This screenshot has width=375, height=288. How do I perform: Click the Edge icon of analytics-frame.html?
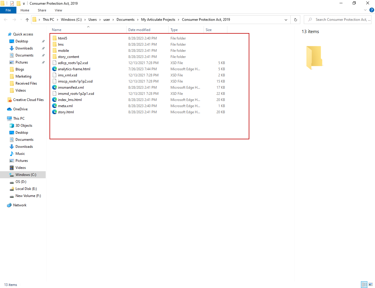pyautogui.click(x=54, y=69)
